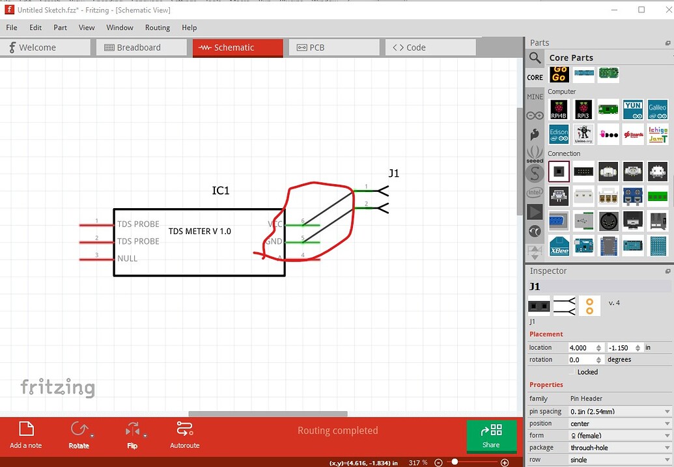Pick the Arduino YUN part
This screenshot has width=674, height=467.
tap(633, 110)
